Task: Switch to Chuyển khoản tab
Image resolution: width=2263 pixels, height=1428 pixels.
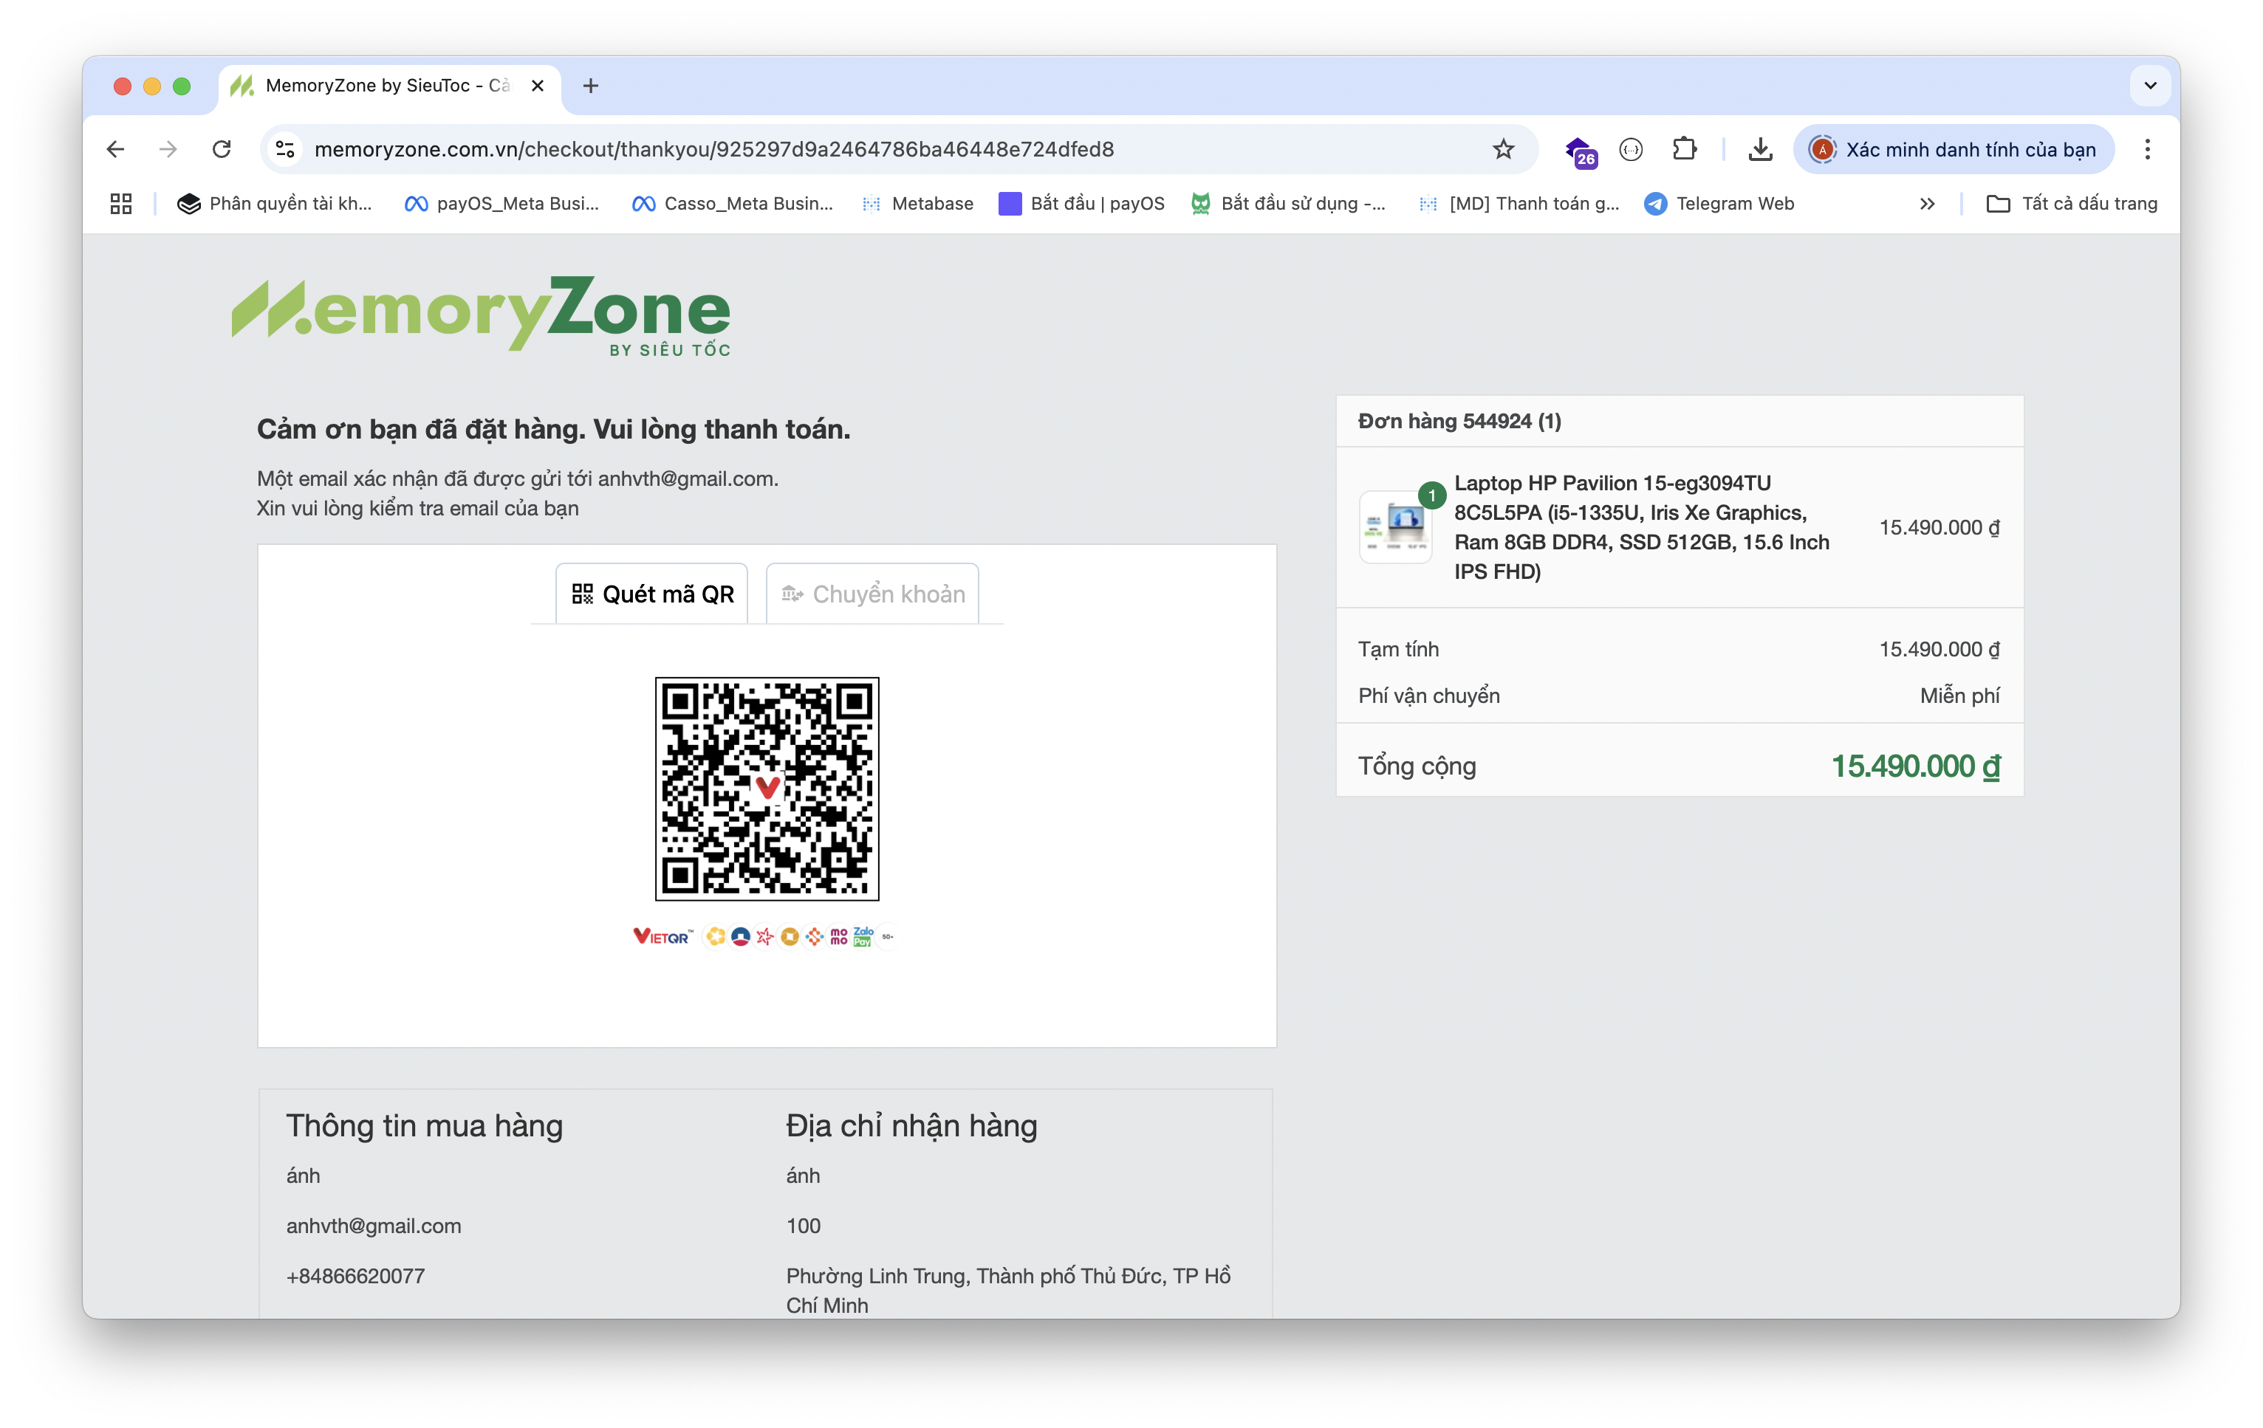Action: tap(872, 594)
